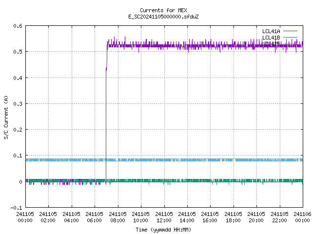Screen dimensions: 312x234
Task: Click the LCL41B legend label
Action: click(271, 38)
